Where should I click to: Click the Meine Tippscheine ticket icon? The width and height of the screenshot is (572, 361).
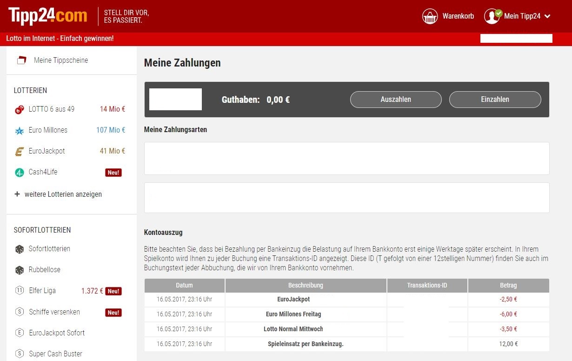coord(21,60)
